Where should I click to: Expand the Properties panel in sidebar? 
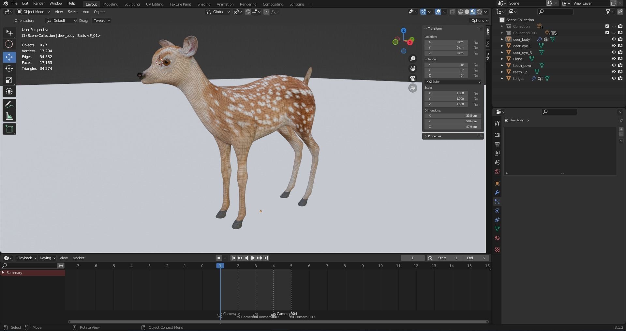point(435,136)
